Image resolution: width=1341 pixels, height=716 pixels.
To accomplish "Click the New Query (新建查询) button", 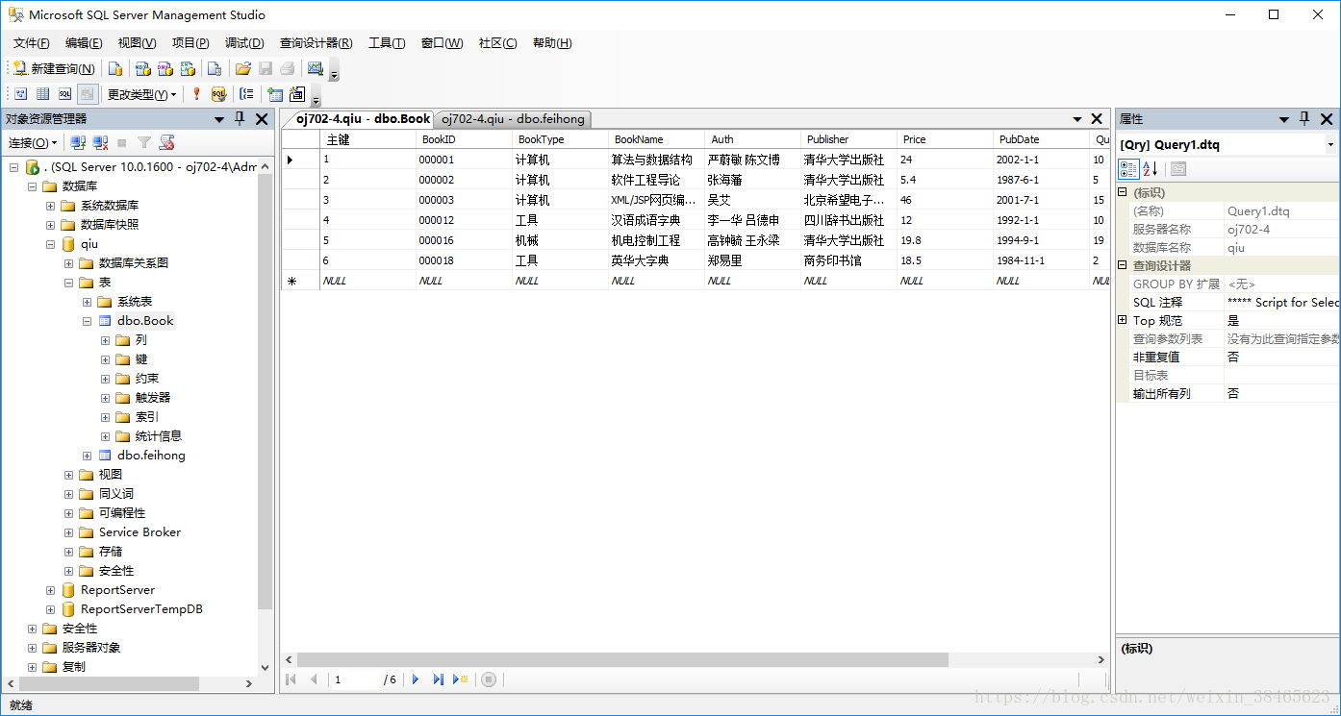I will click(53, 68).
